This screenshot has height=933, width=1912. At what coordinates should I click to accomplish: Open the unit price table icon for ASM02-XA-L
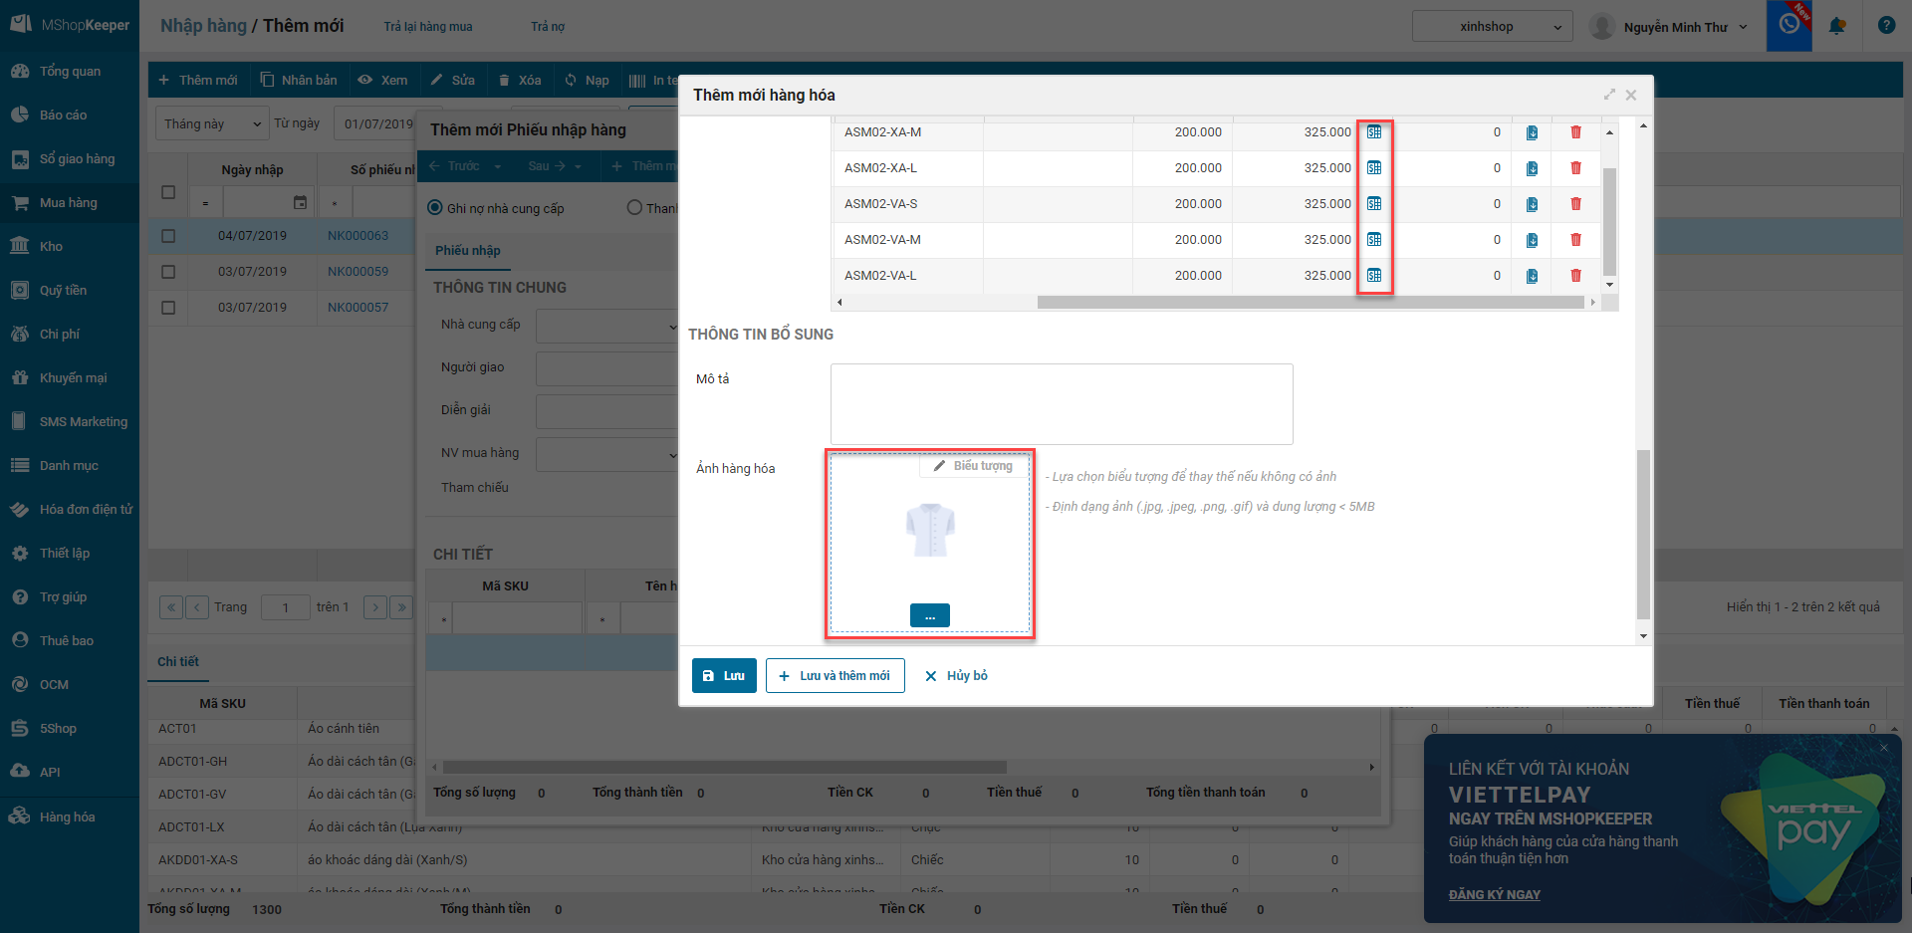[x=1374, y=168]
